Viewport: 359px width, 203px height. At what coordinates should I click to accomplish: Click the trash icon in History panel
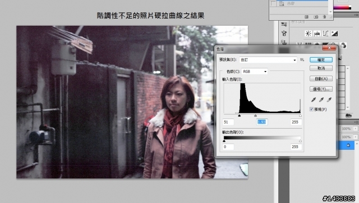click(324, 17)
